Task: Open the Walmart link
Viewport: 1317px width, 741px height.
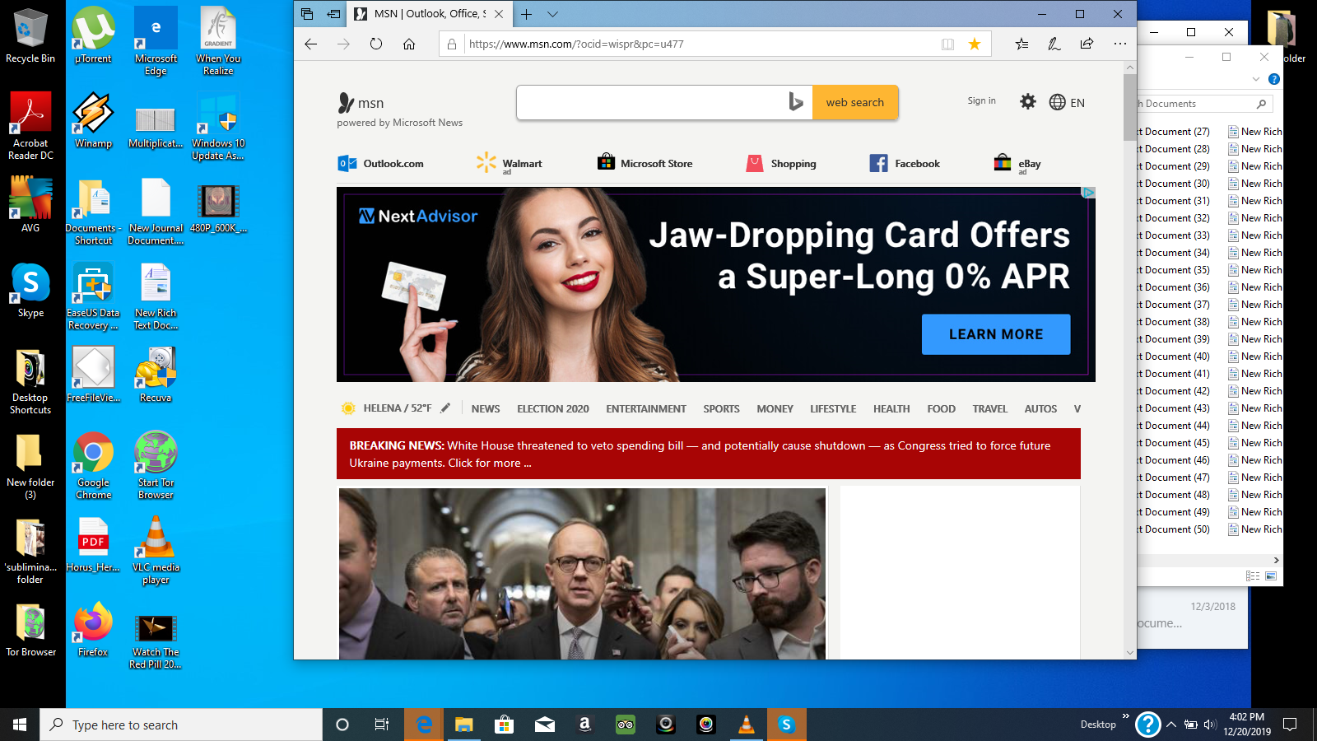Action: pos(510,163)
